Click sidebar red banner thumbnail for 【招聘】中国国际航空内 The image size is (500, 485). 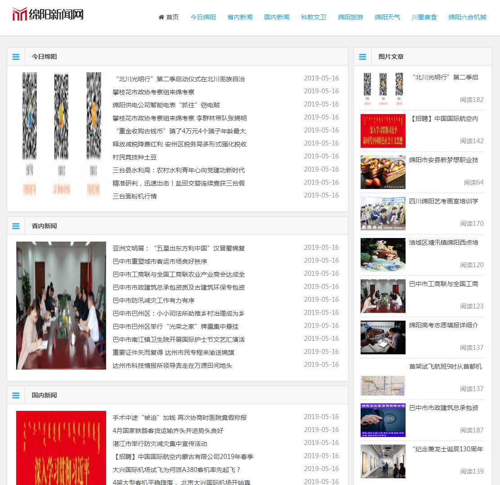click(383, 131)
